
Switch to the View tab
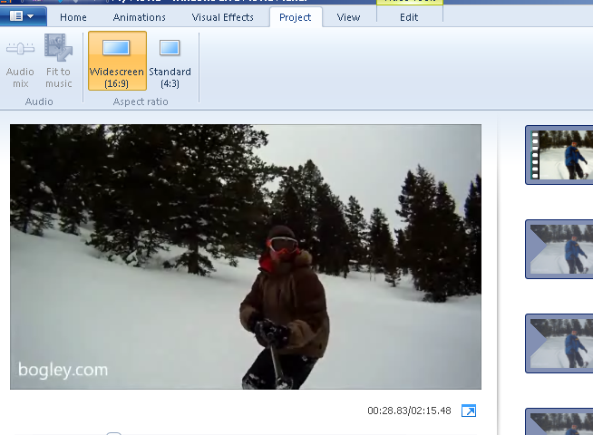(348, 17)
